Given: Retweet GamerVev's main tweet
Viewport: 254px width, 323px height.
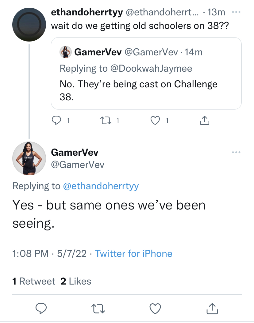Looking at the screenshot, I should pos(98,309).
